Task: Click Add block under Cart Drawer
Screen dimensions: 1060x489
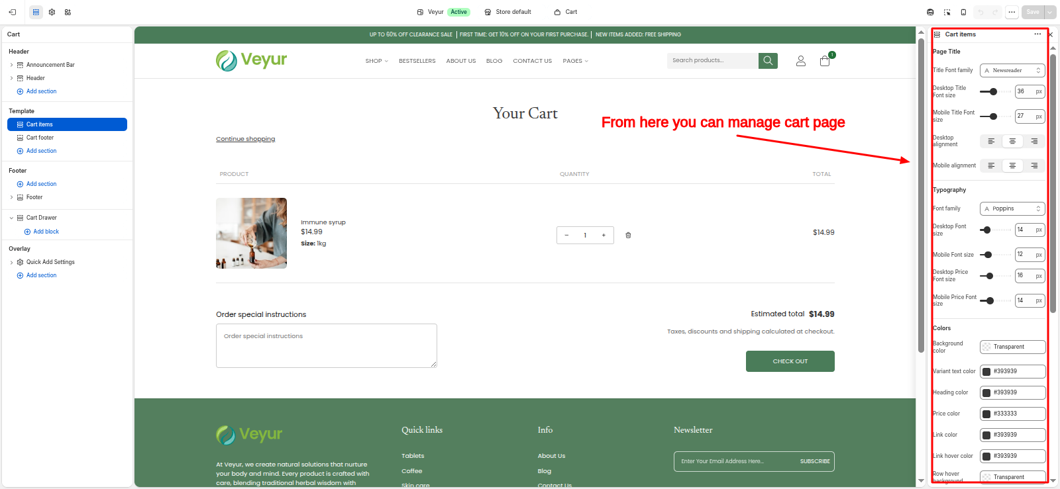Action: pos(41,232)
